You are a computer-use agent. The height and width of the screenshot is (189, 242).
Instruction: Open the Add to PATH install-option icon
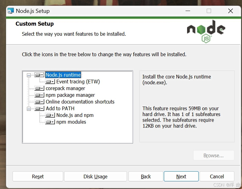click(x=39, y=108)
